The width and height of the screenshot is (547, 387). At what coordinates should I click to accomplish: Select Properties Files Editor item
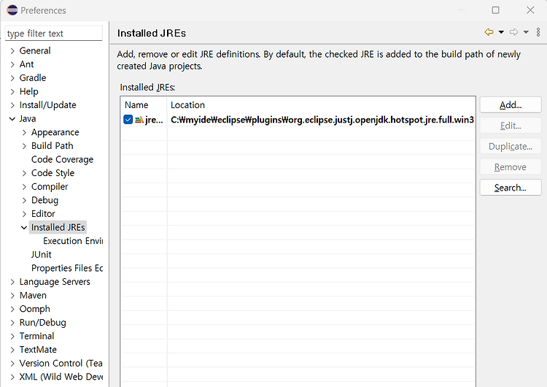[67, 268]
